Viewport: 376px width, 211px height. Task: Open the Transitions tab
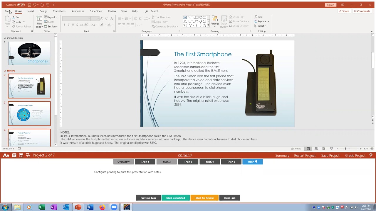pos(59,11)
